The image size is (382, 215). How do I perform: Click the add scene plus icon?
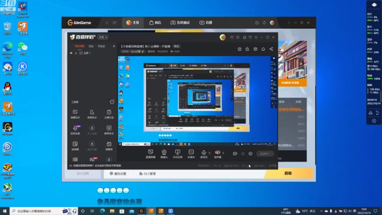(x=114, y=46)
